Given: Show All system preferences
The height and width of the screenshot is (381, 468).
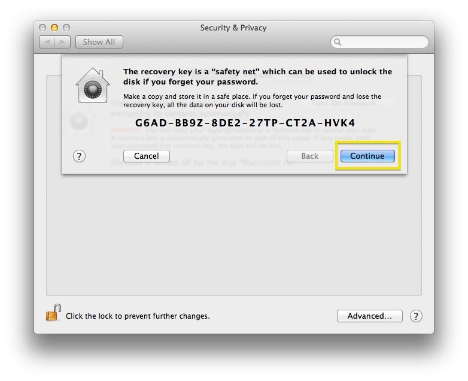Looking at the screenshot, I should point(99,42).
